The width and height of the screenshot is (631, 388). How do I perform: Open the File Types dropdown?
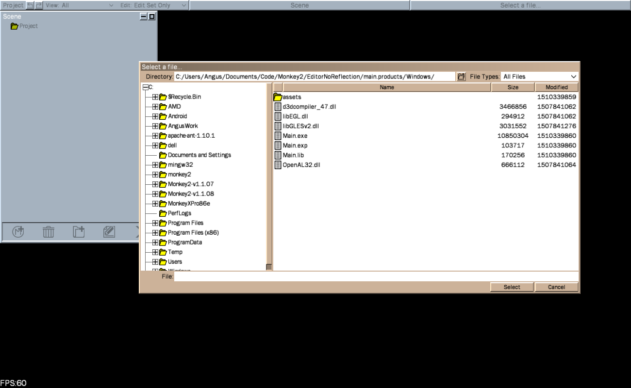click(x=540, y=77)
